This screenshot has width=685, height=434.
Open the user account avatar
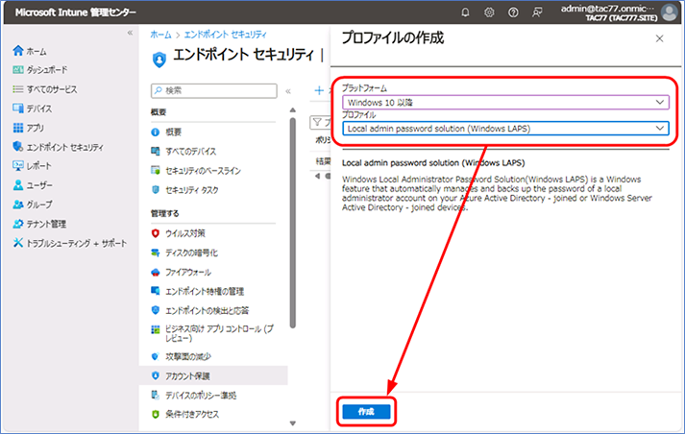tap(669, 12)
